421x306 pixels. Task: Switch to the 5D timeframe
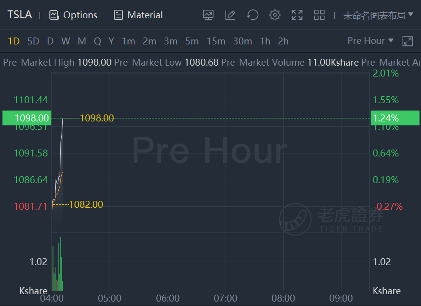(33, 41)
